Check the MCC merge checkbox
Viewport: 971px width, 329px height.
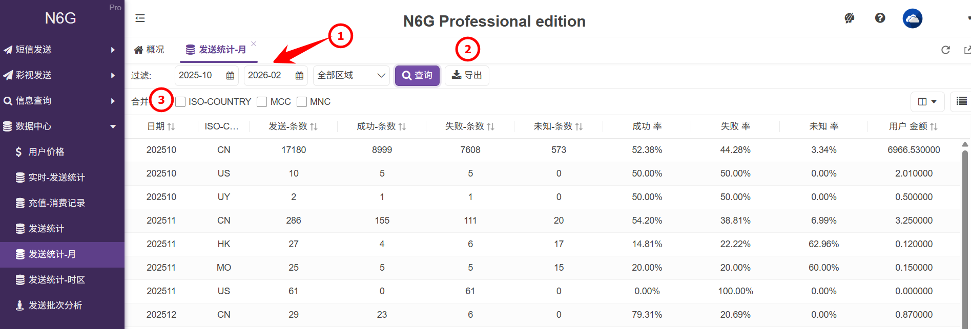pyautogui.click(x=262, y=102)
